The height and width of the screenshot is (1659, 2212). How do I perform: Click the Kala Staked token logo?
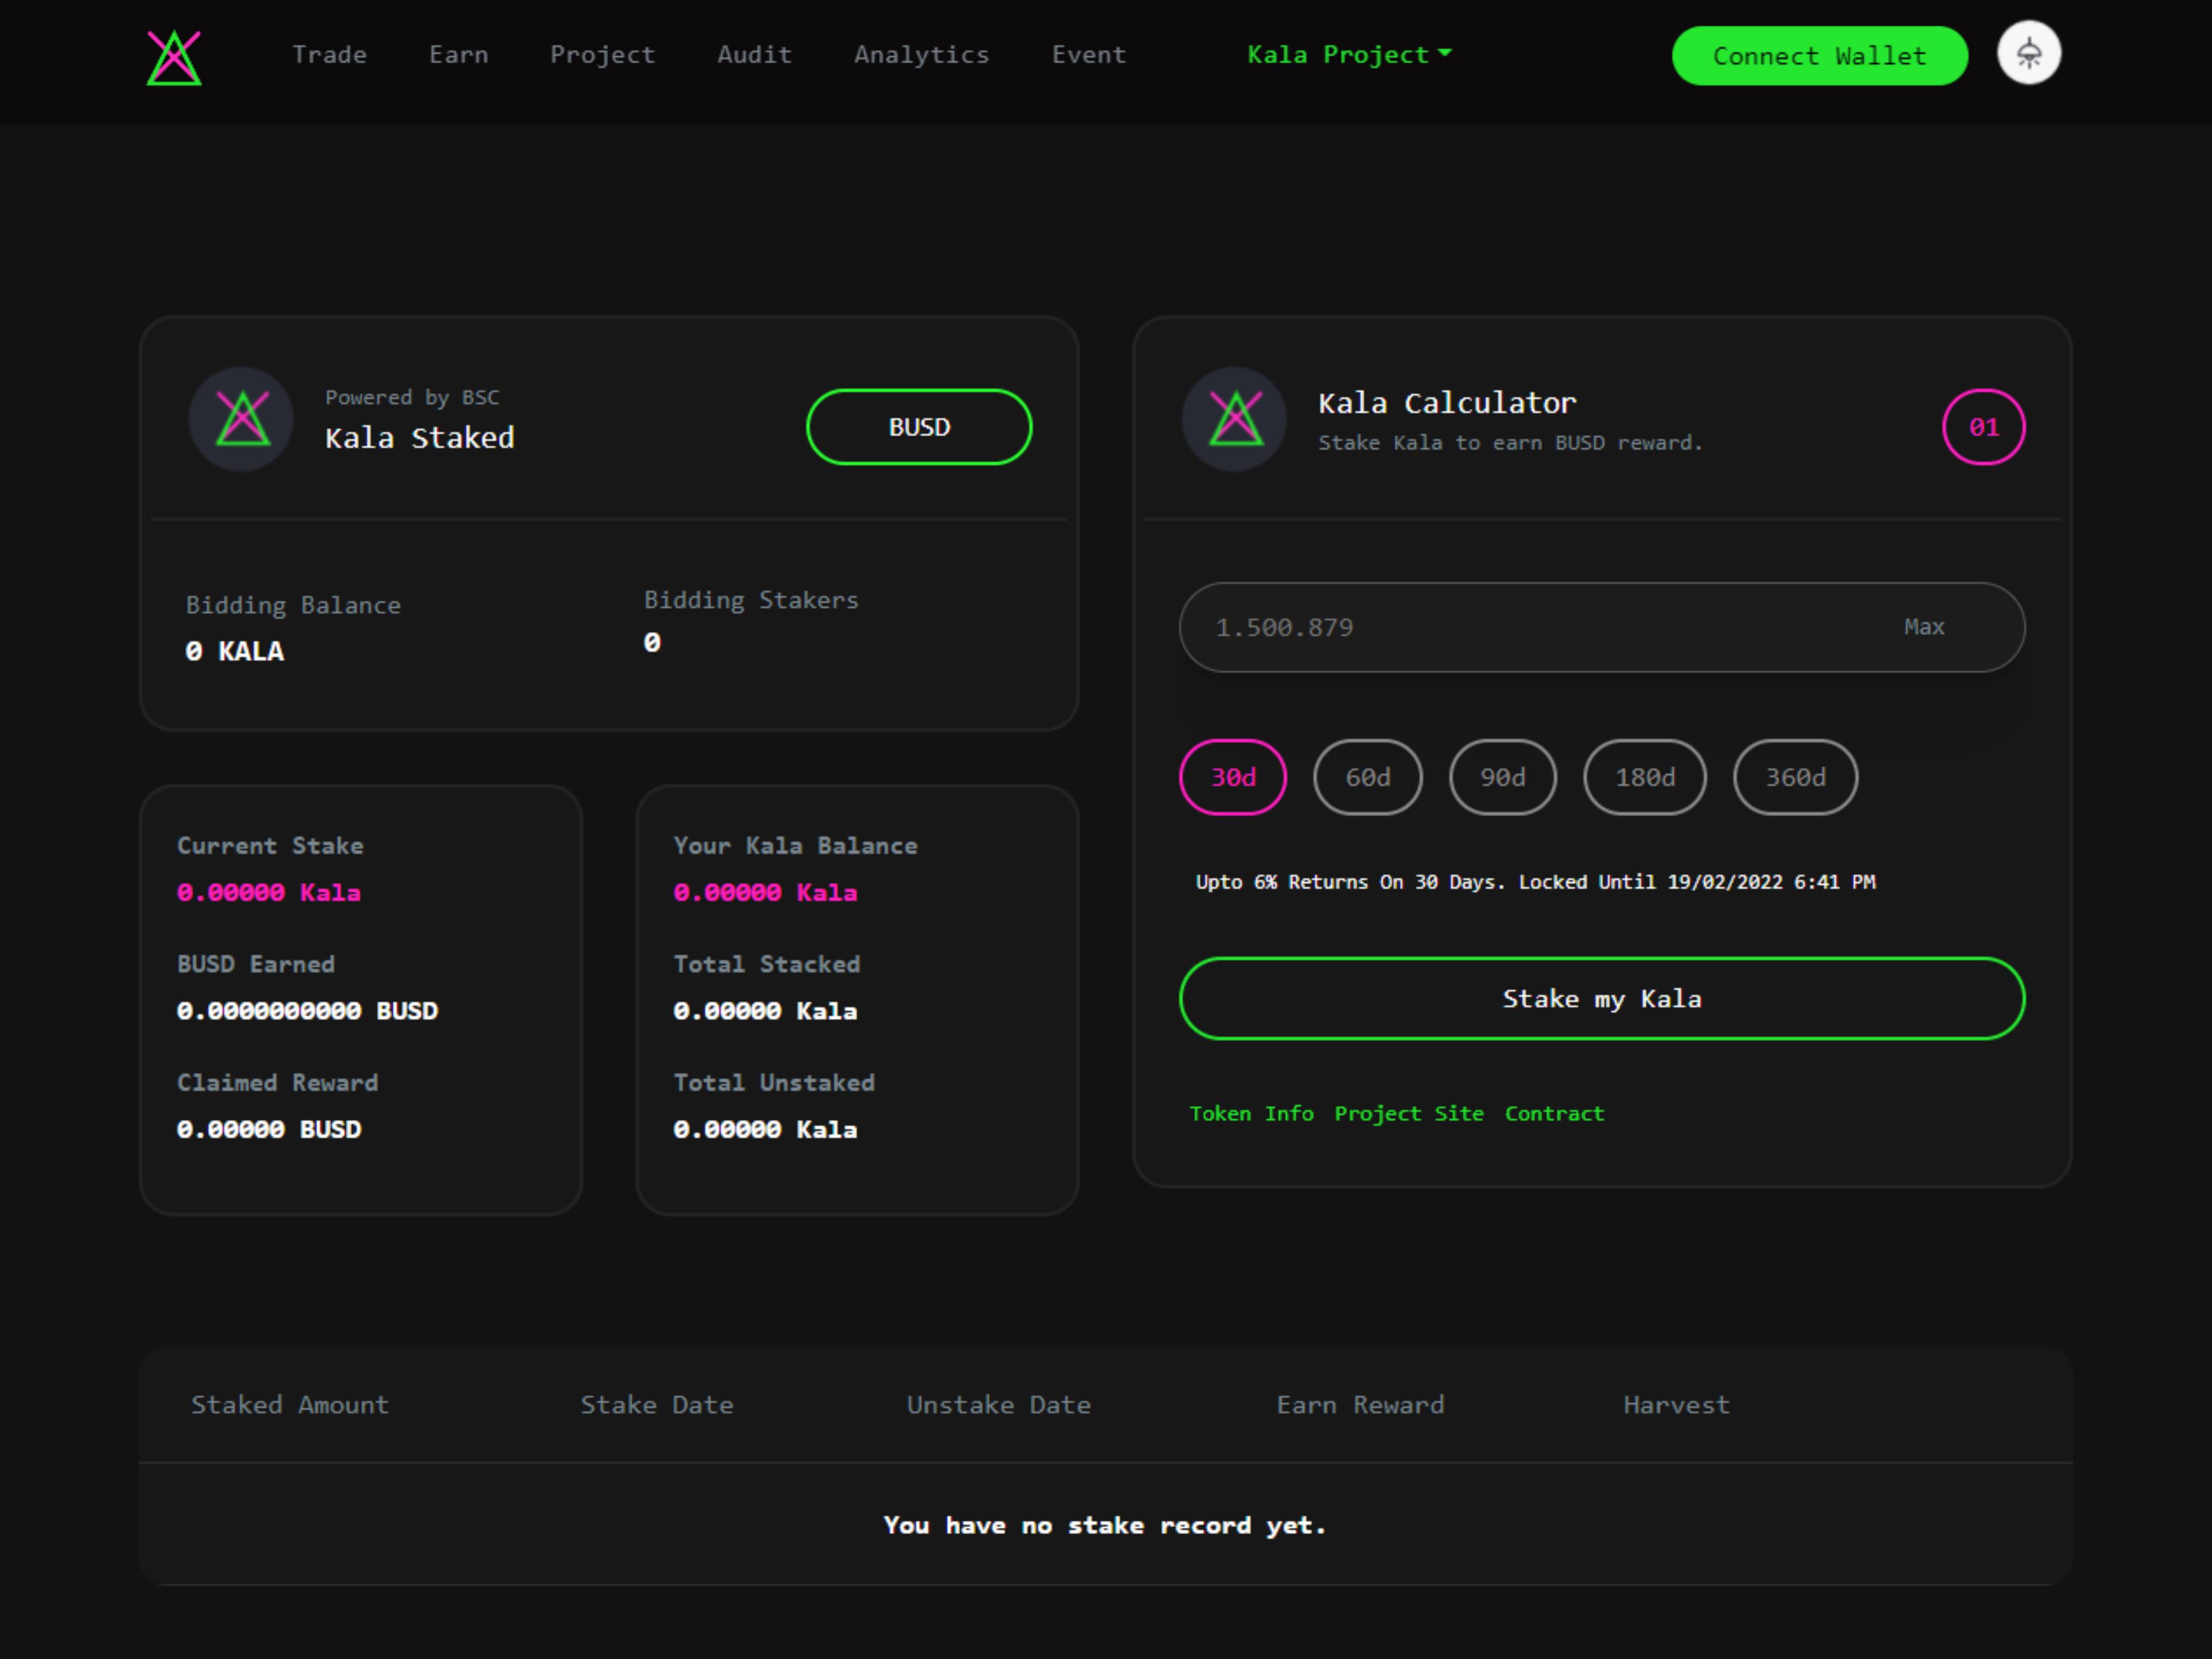click(241, 419)
